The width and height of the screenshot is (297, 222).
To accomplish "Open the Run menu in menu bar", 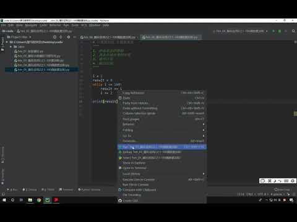I will tap(66, 25).
